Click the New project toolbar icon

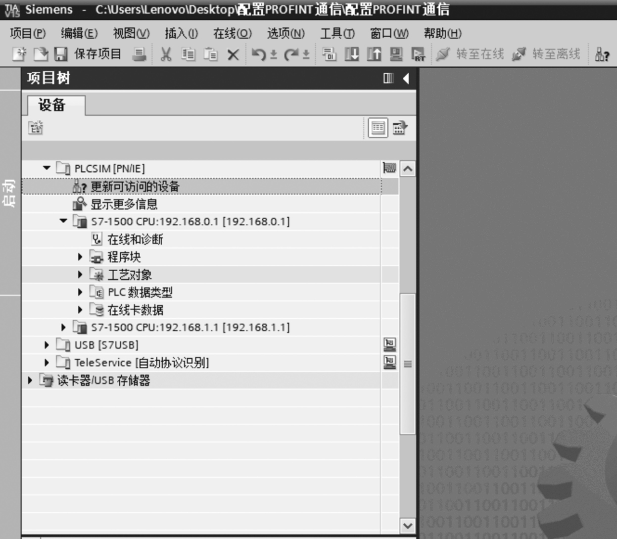[19, 53]
